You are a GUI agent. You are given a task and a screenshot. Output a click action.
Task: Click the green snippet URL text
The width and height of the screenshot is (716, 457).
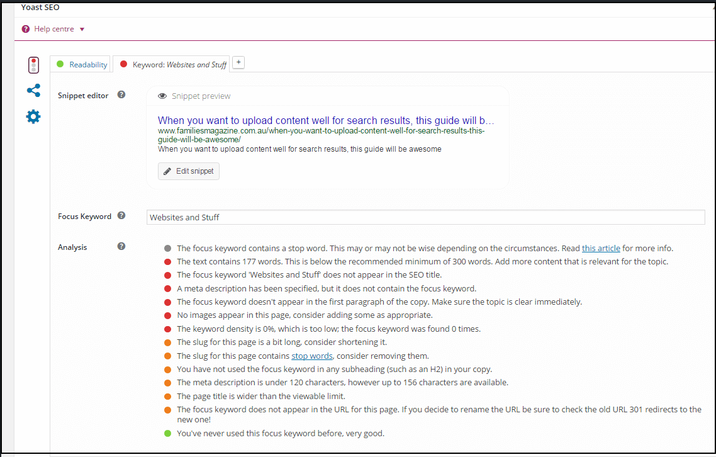point(321,135)
